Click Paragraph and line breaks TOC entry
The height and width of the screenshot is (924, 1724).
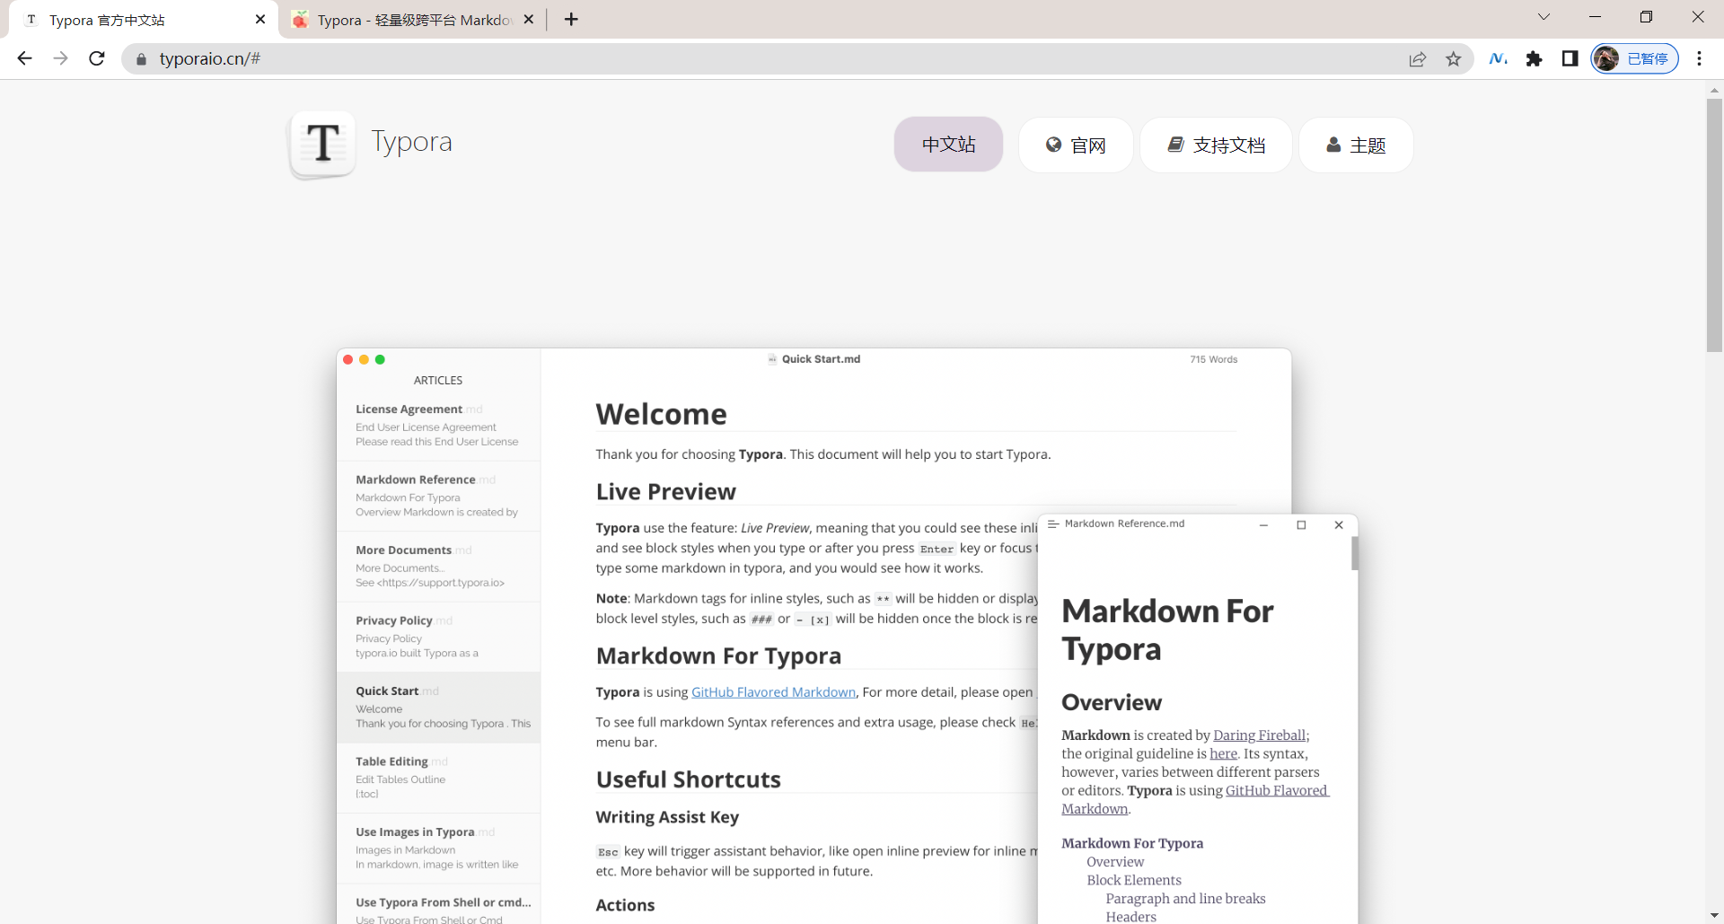click(x=1185, y=899)
